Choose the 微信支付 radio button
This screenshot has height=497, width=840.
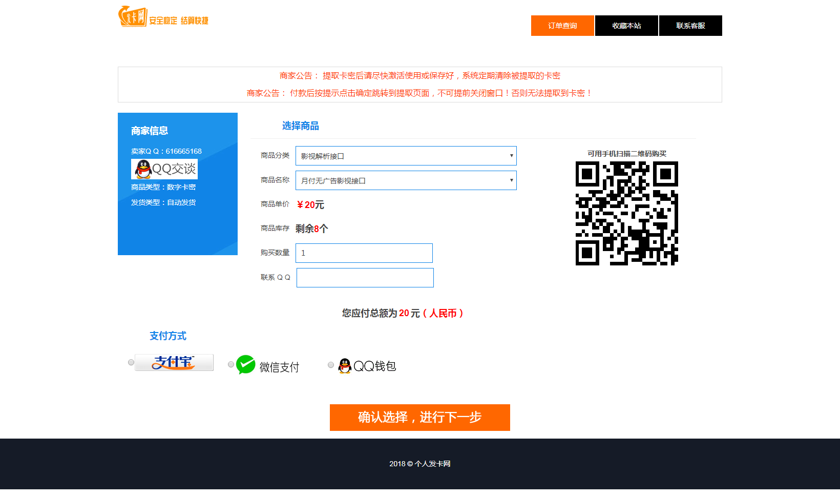(x=231, y=364)
